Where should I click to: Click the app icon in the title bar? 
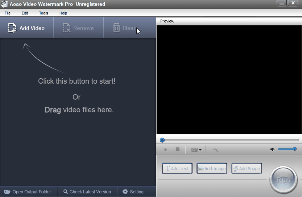[4, 4]
